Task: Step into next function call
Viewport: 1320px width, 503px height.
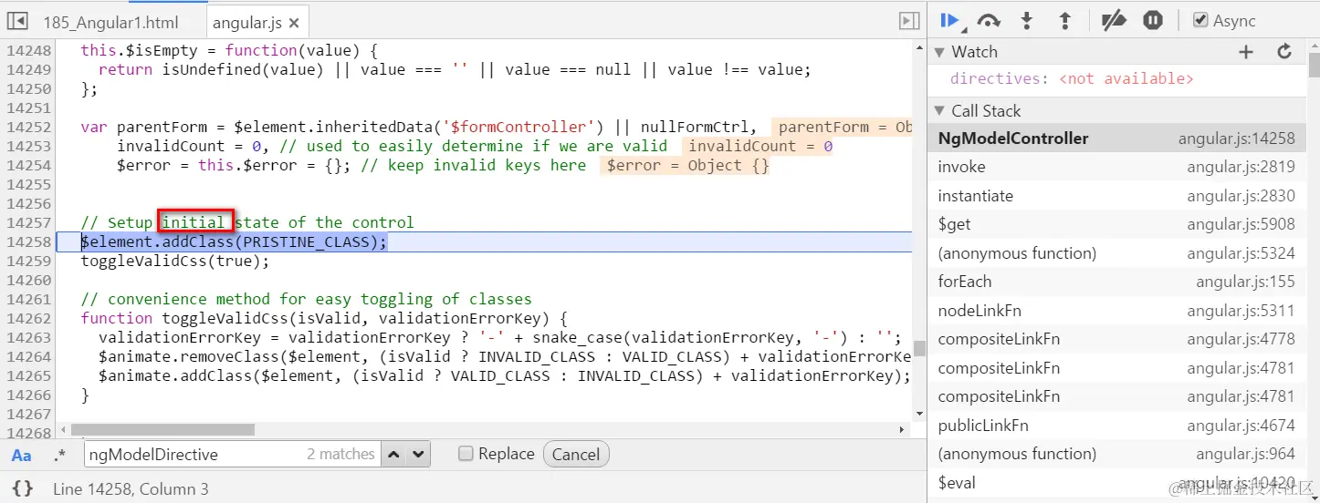Action: [x=1027, y=21]
